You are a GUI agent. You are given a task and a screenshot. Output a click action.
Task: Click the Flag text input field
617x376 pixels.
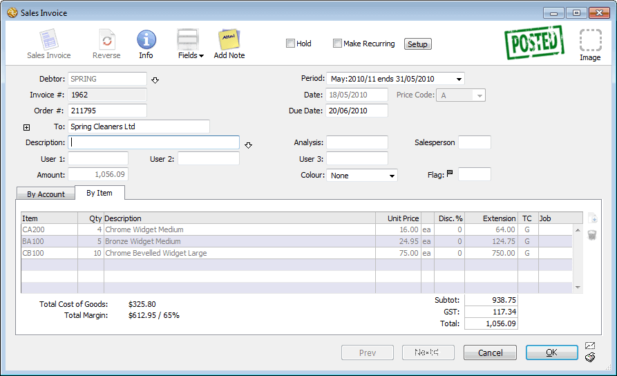click(x=475, y=174)
